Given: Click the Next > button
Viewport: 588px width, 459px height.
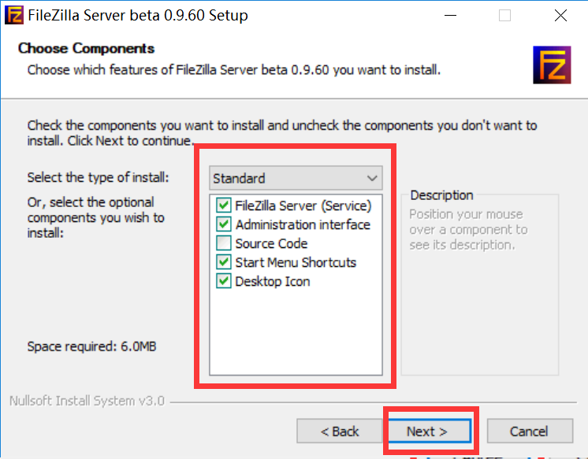Looking at the screenshot, I should pyautogui.click(x=430, y=431).
